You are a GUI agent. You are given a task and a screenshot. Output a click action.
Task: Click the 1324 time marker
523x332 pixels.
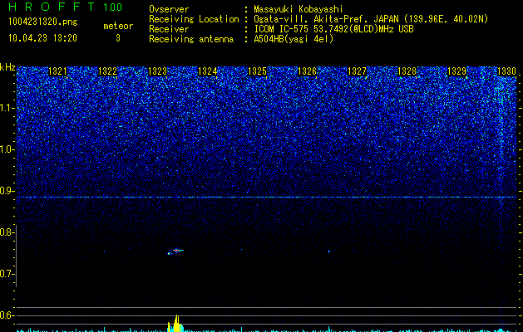208,71
